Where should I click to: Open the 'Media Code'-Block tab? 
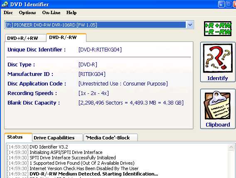(x=111, y=138)
